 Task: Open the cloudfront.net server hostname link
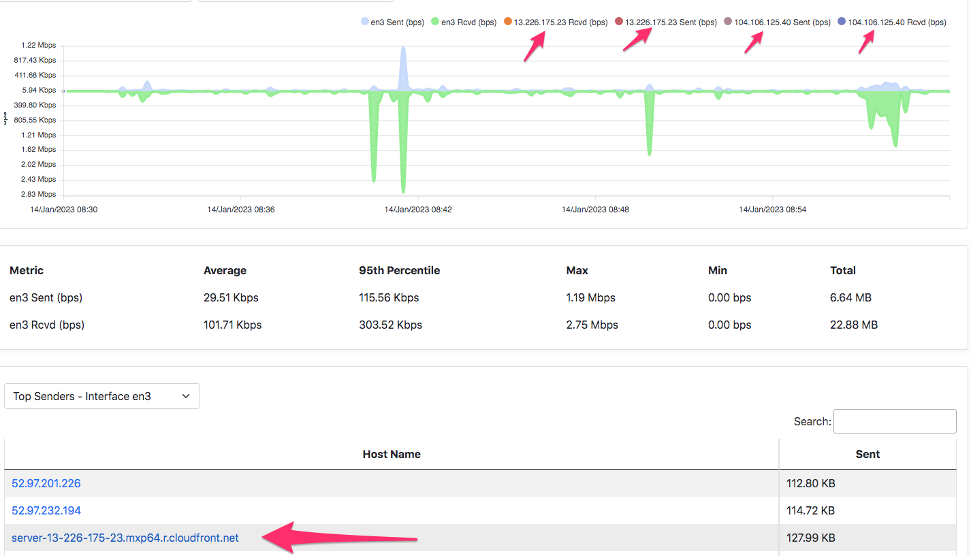pyautogui.click(x=125, y=537)
